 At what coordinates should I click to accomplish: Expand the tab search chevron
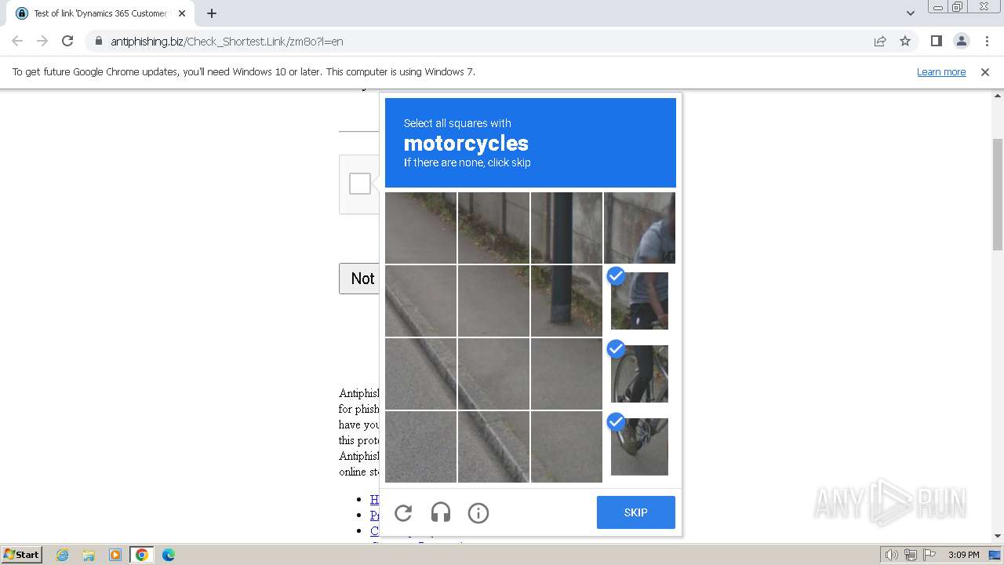911,13
